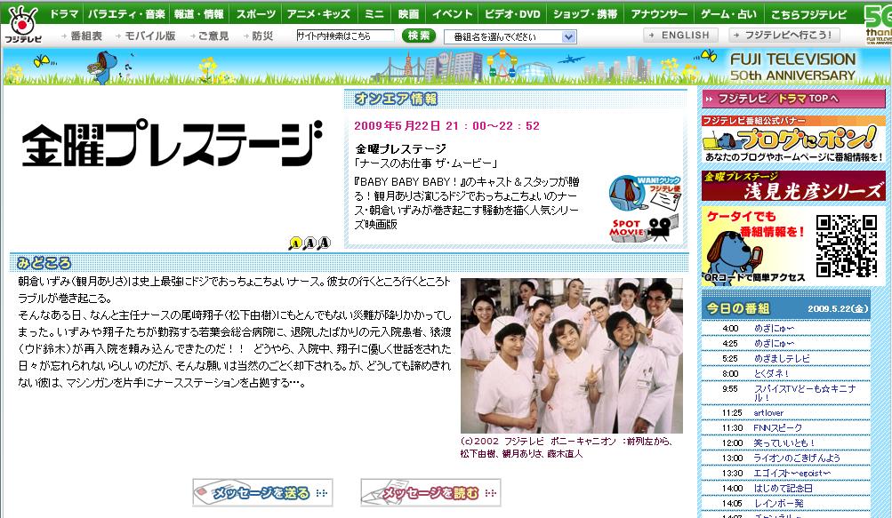Image resolution: width=892 pixels, height=518 pixels.
Task: Click the 検索 search button
Action: [x=419, y=36]
